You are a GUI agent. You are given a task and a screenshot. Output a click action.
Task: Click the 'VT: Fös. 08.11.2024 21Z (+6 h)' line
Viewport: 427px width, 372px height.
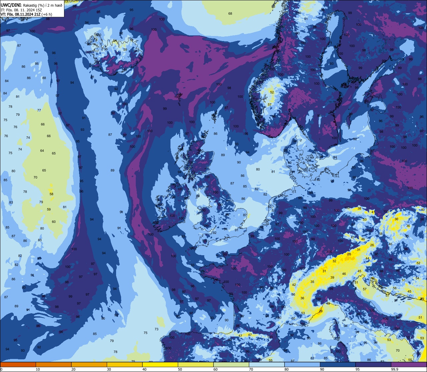point(26,14)
